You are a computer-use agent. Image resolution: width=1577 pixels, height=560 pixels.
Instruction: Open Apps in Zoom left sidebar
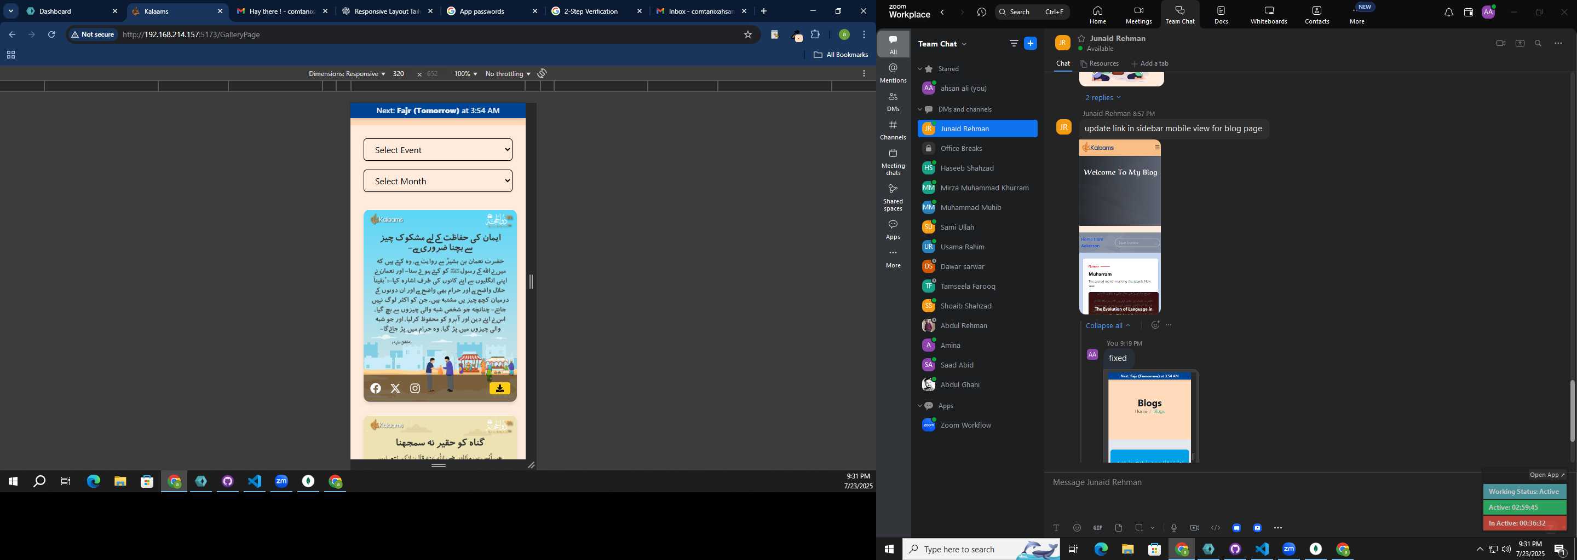pyautogui.click(x=893, y=229)
